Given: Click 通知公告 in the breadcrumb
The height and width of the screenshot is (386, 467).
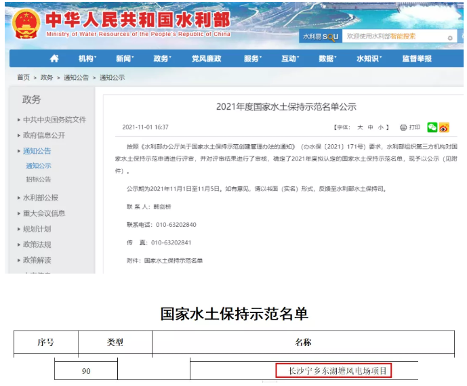Looking at the screenshot, I should click(x=76, y=78).
